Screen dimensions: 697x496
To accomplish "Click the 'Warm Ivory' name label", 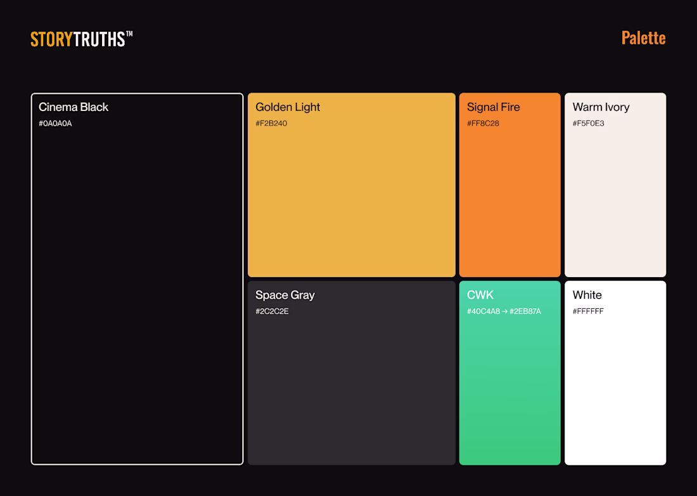I will click(x=601, y=107).
